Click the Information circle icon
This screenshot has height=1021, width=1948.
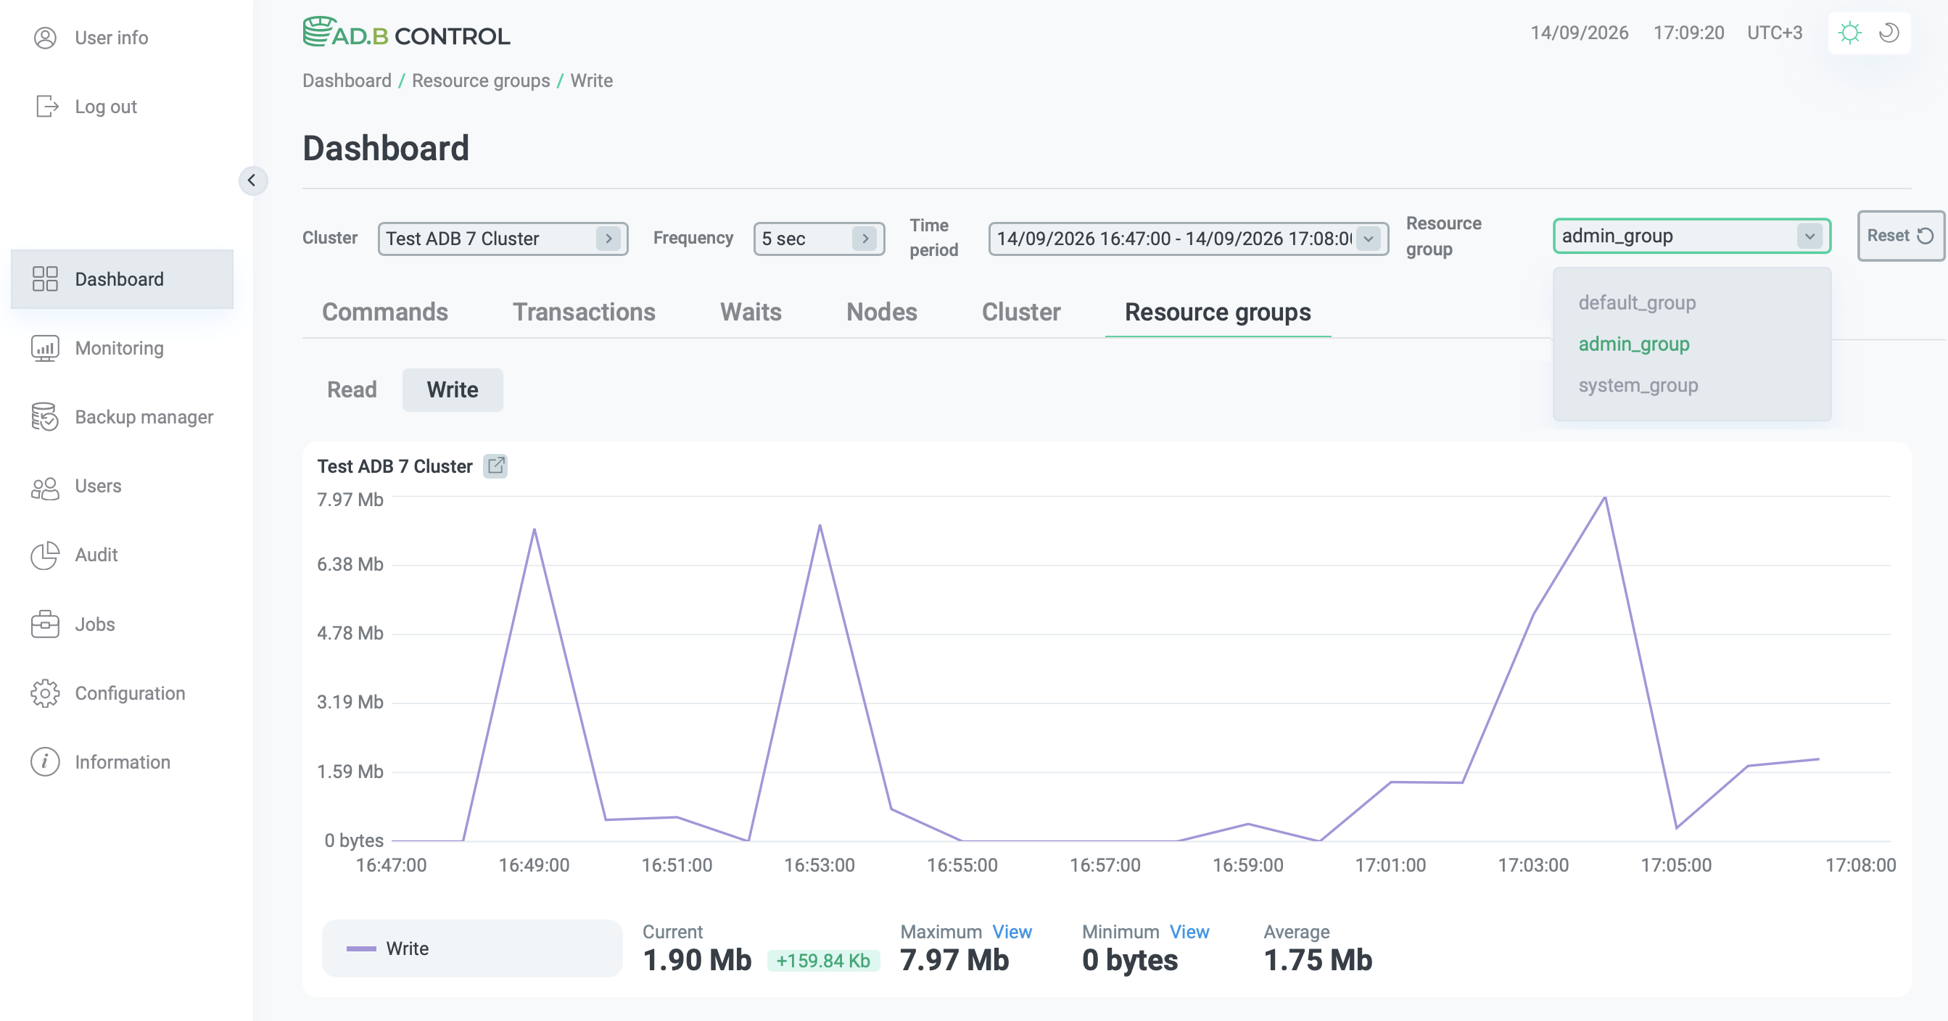pyautogui.click(x=46, y=761)
